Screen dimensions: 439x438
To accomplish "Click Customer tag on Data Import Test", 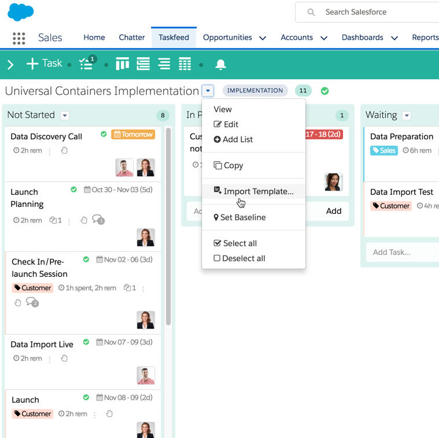I will pyautogui.click(x=391, y=206).
